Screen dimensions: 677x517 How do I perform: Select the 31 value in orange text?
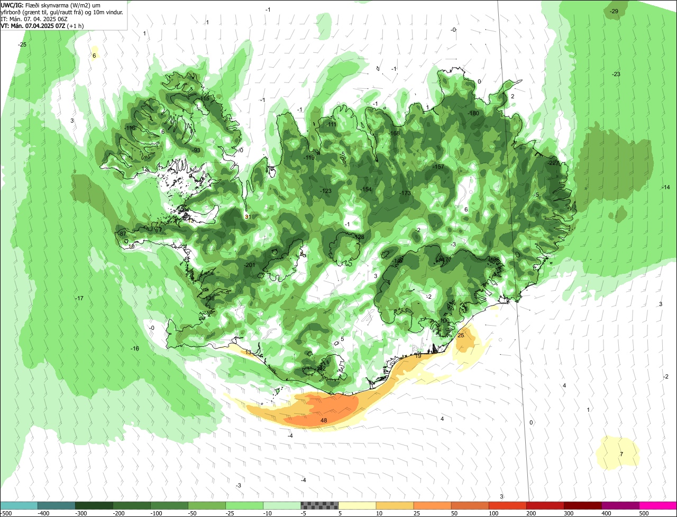[x=248, y=216]
